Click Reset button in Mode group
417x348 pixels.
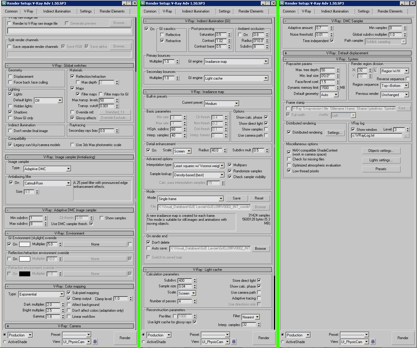259,198
